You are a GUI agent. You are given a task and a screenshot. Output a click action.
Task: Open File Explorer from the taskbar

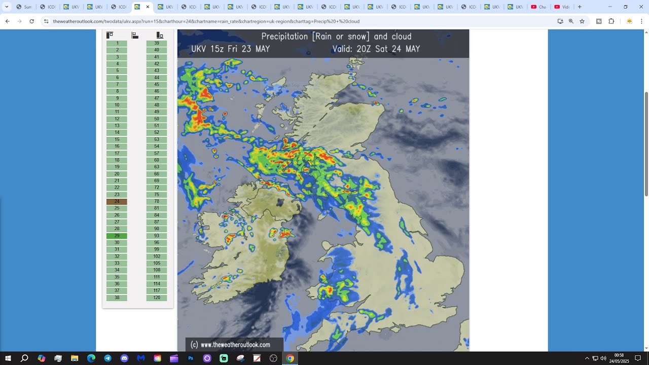(75, 358)
